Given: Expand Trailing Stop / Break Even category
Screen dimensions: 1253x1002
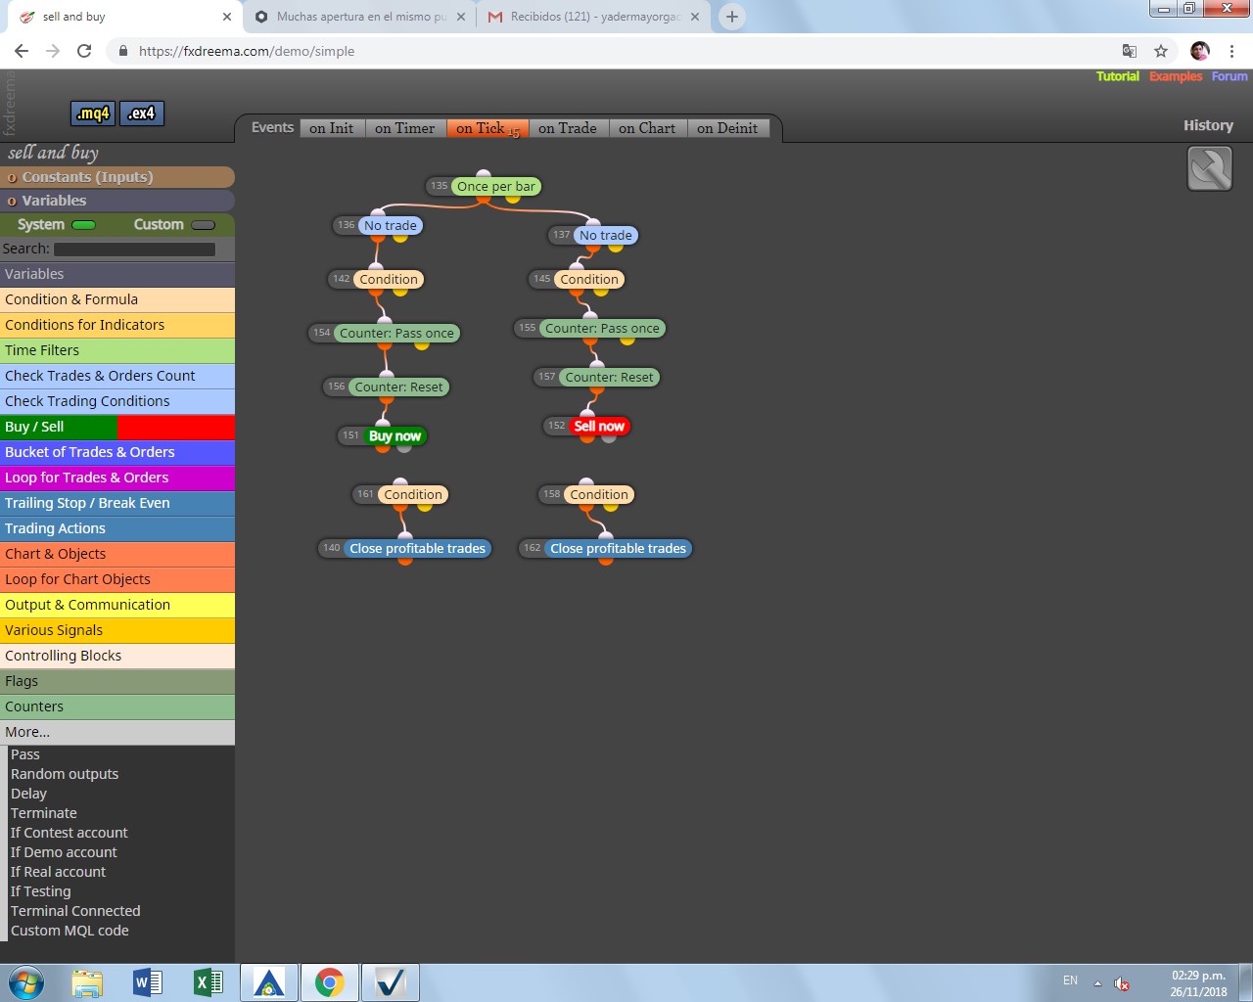Looking at the screenshot, I should 117,503.
